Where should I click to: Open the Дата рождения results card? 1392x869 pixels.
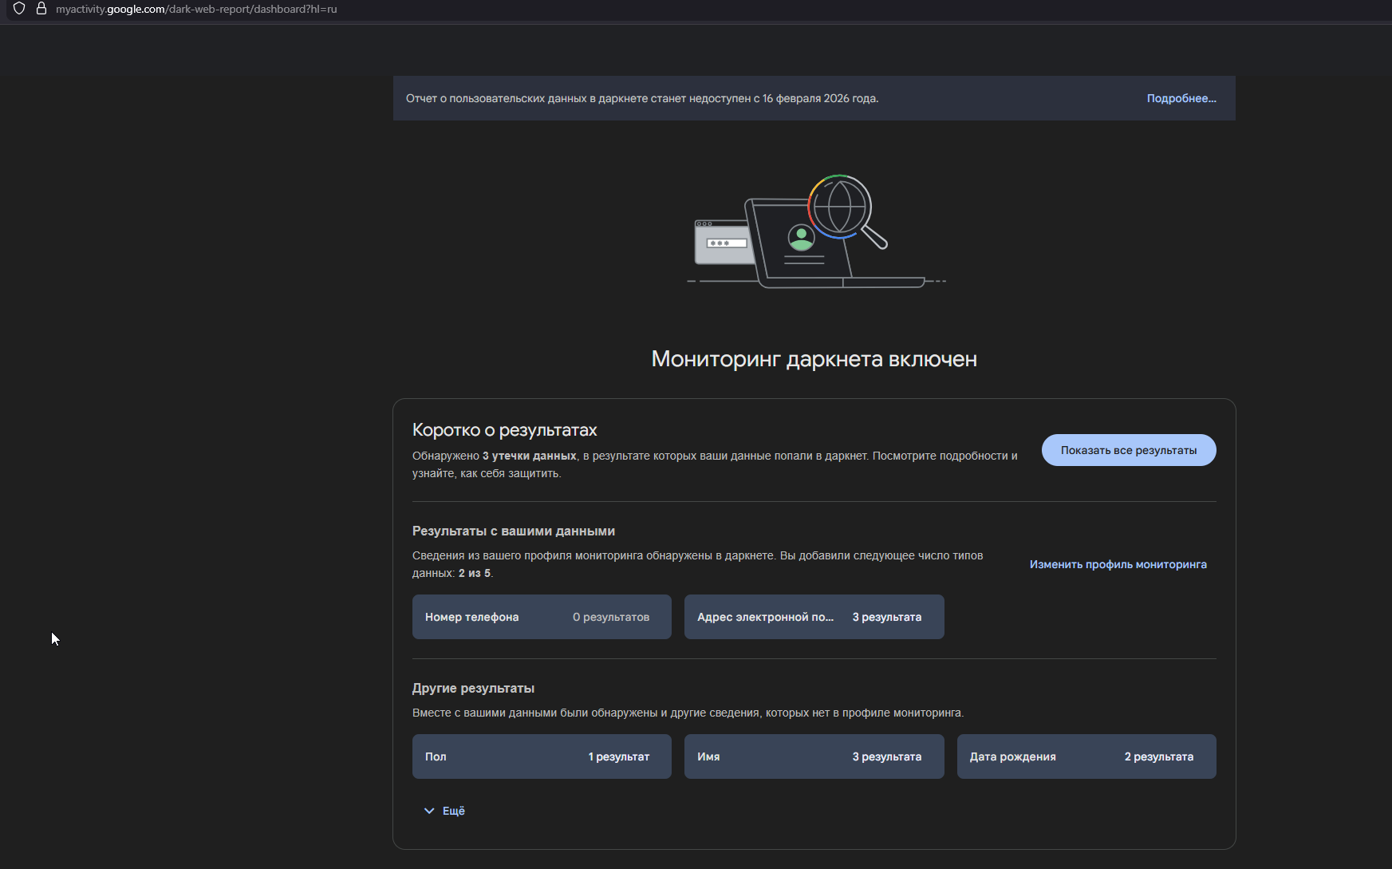1086,756
